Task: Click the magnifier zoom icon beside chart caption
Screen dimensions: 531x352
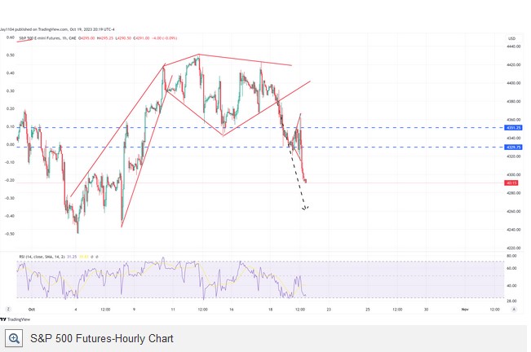Action: [15, 338]
